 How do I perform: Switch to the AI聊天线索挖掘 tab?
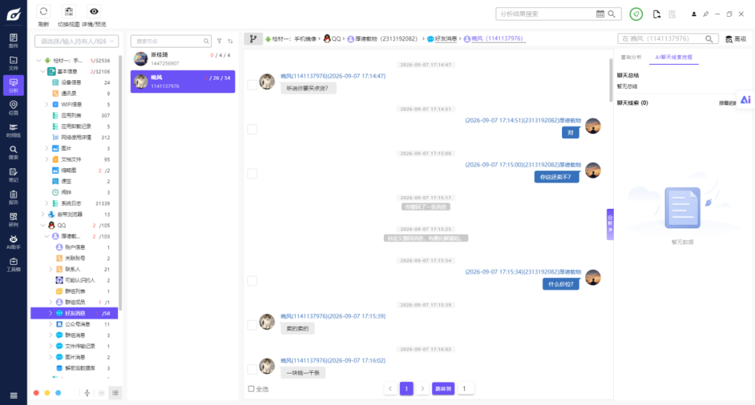click(x=674, y=57)
